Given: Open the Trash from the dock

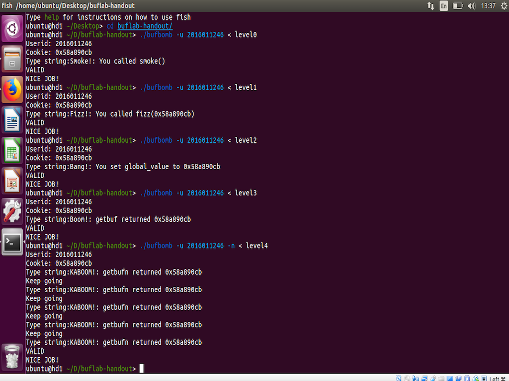Looking at the screenshot, I should tap(12, 357).
